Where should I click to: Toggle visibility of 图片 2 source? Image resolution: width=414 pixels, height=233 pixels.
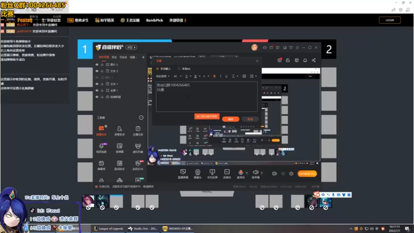tap(97, 64)
